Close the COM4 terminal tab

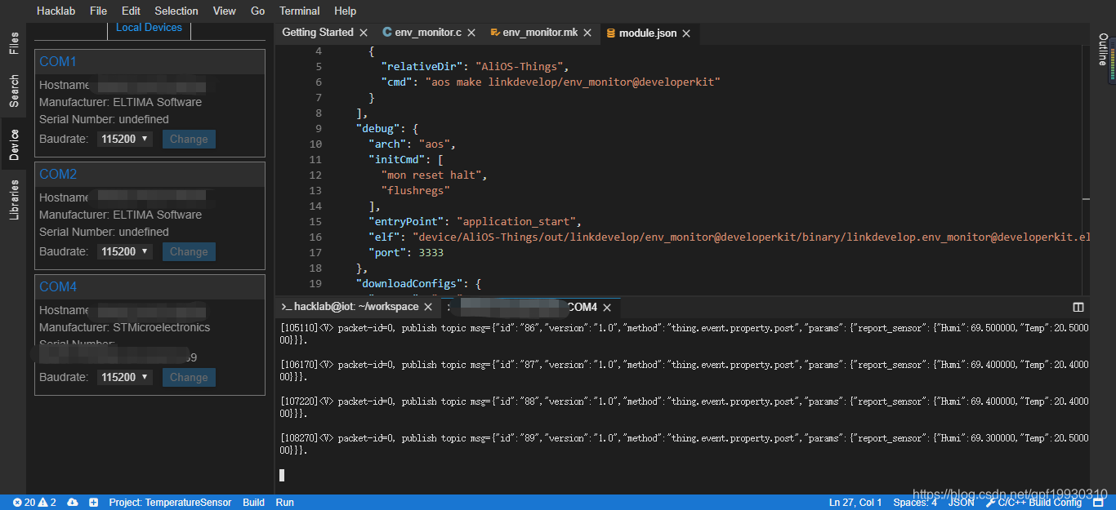click(x=607, y=308)
